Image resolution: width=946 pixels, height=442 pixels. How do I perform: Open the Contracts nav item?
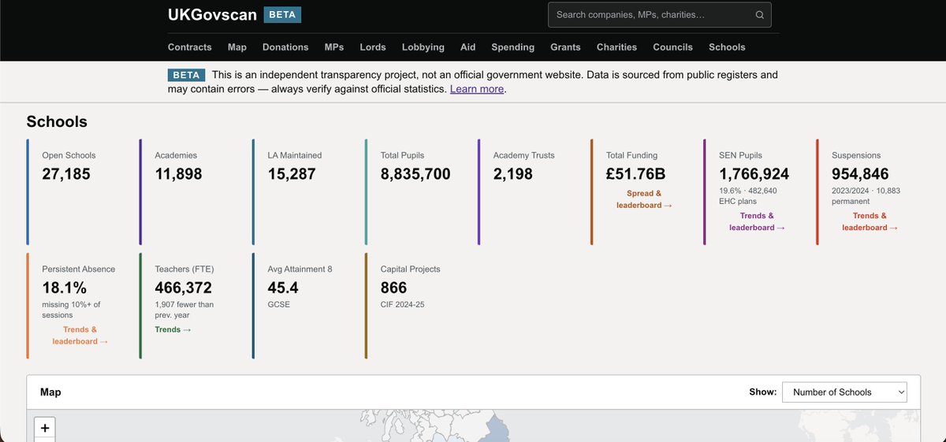pyautogui.click(x=190, y=47)
